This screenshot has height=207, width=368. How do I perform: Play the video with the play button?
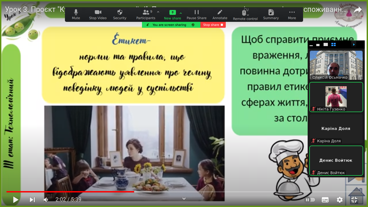(16, 200)
